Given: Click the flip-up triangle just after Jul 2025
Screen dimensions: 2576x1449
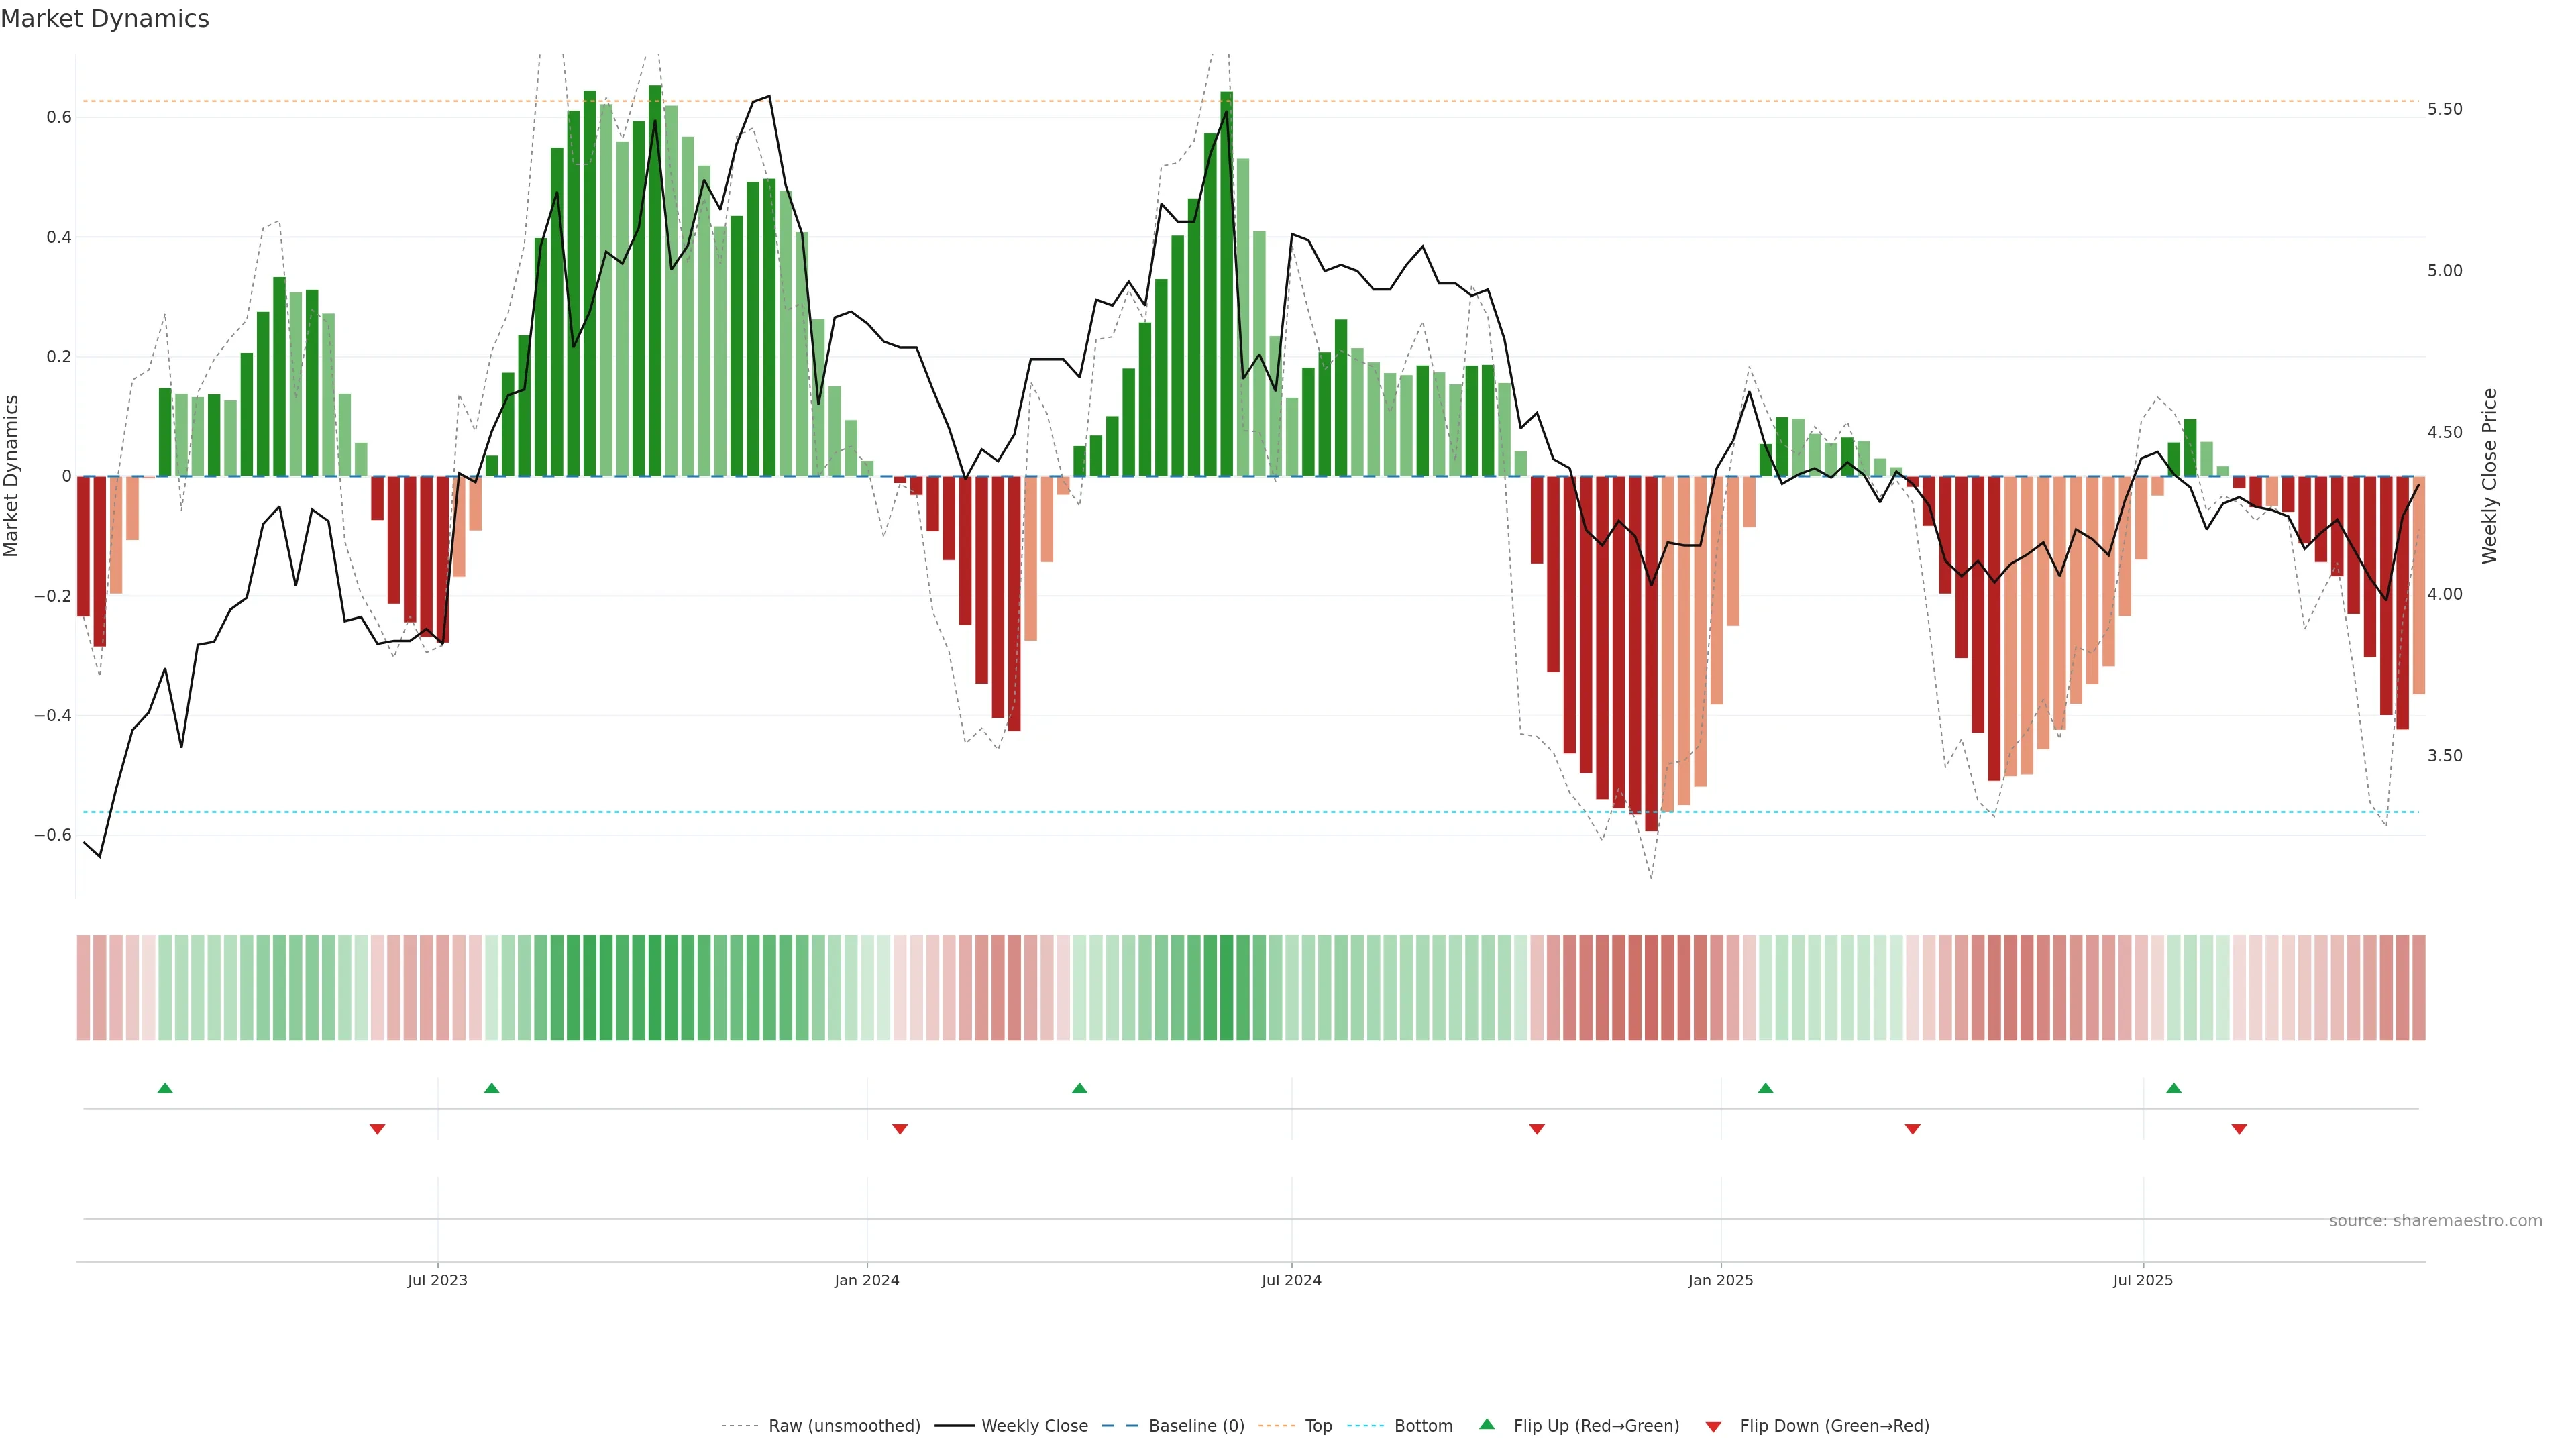Looking at the screenshot, I should (x=2173, y=1088).
